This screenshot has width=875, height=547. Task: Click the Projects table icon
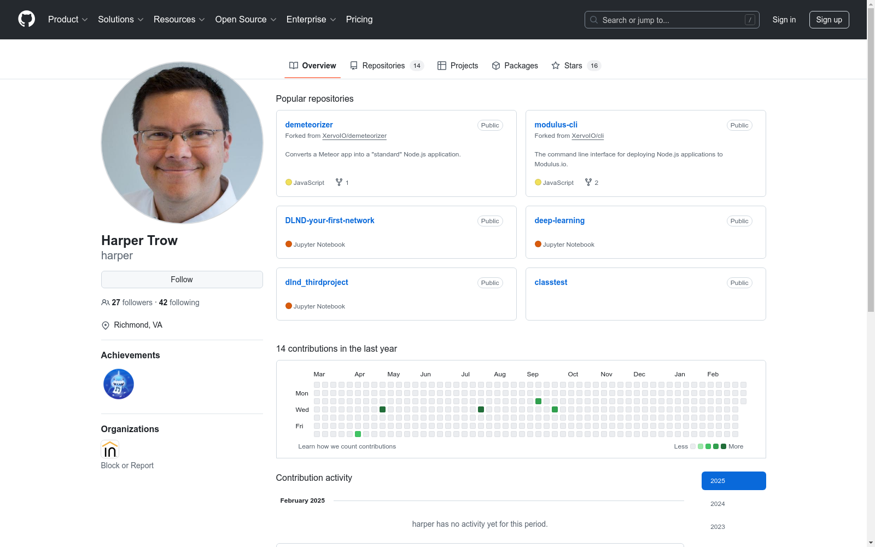[x=442, y=66]
